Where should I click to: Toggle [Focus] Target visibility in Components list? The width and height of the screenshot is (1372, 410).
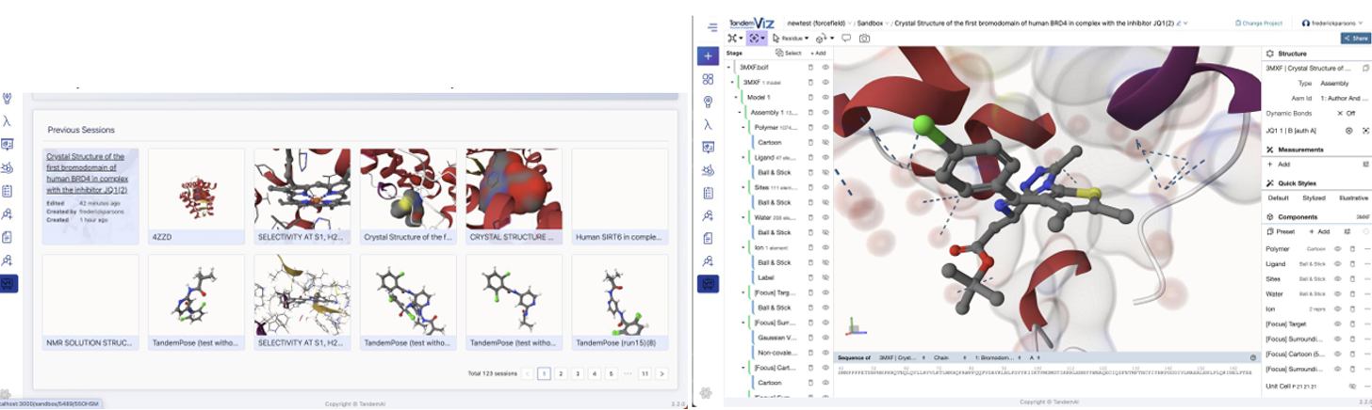1337,324
